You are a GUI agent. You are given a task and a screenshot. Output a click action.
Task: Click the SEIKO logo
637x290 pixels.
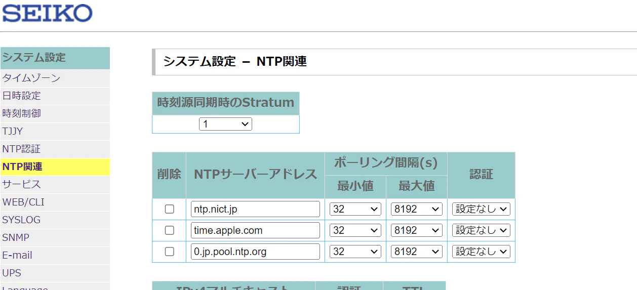tap(47, 13)
